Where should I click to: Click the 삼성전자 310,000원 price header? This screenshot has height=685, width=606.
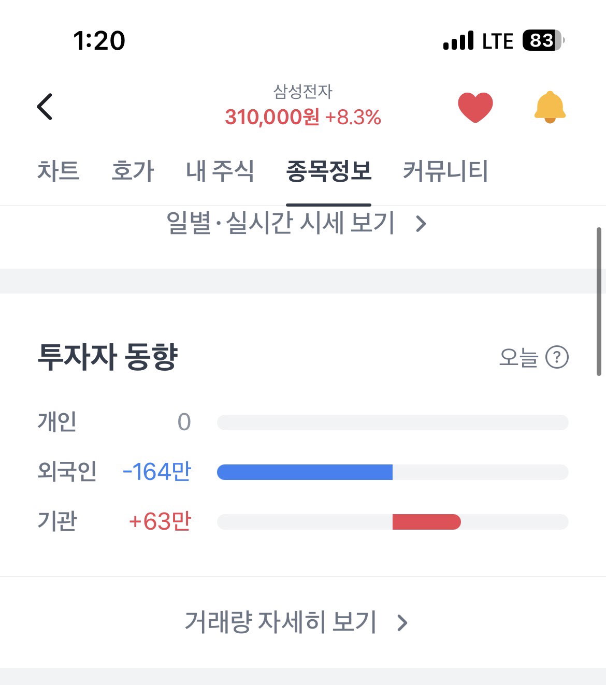(303, 107)
